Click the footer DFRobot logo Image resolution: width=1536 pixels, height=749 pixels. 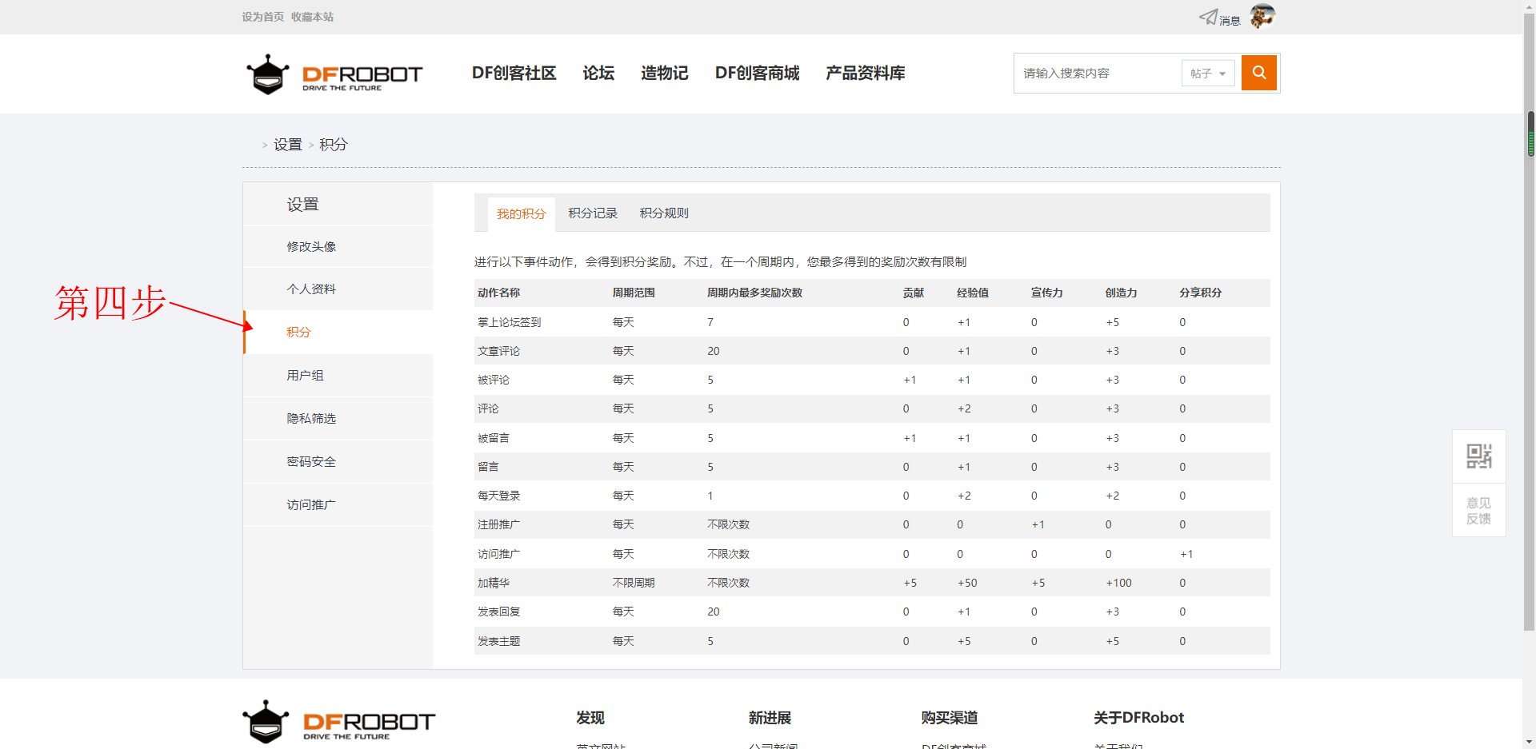[x=338, y=722]
